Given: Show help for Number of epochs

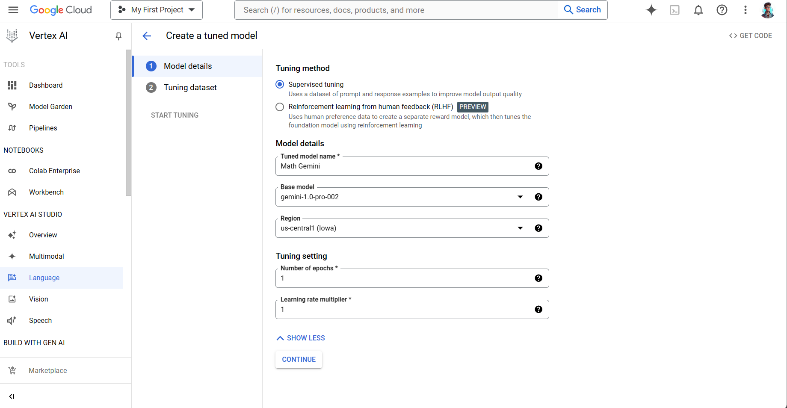Looking at the screenshot, I should click(x=538, y=278).
